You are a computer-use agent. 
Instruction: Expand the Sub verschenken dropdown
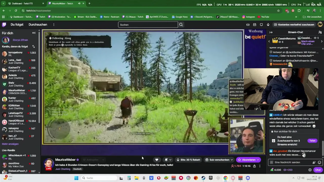[x=232, y=160]
